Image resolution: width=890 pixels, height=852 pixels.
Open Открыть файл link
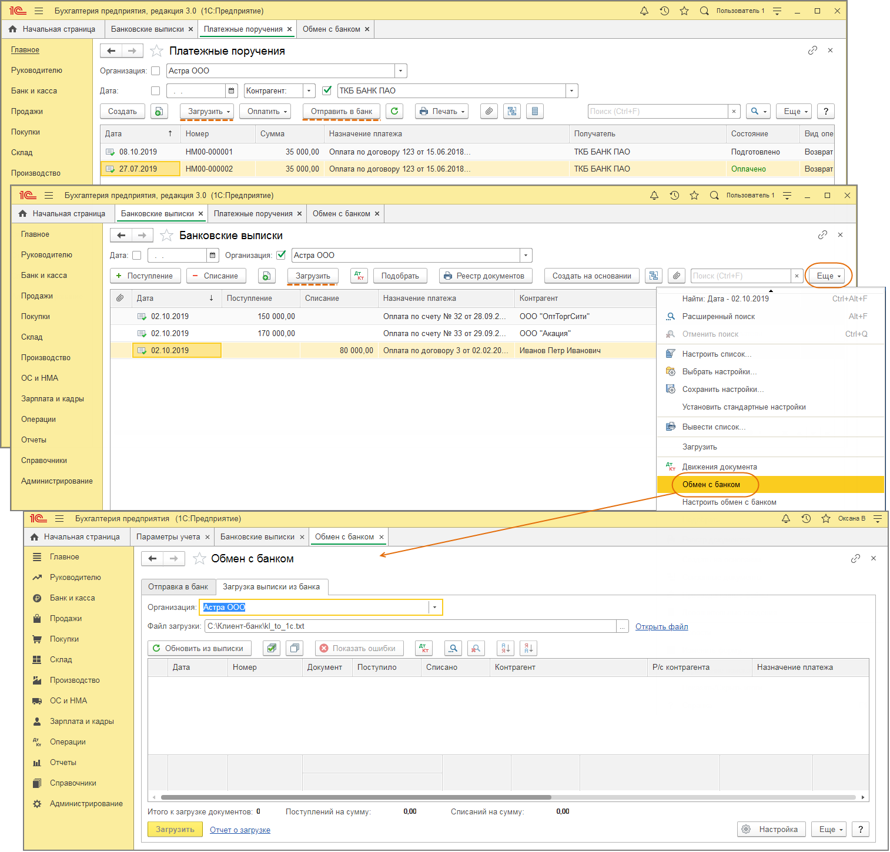(661, 626)
